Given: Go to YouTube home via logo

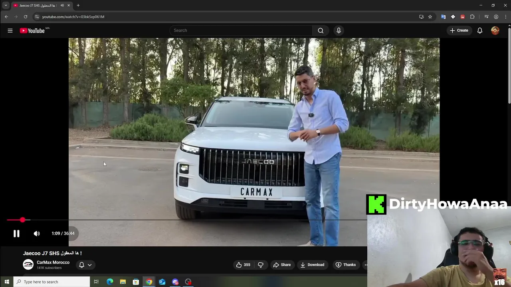Looking at the screenshot, I should [32, 31].
